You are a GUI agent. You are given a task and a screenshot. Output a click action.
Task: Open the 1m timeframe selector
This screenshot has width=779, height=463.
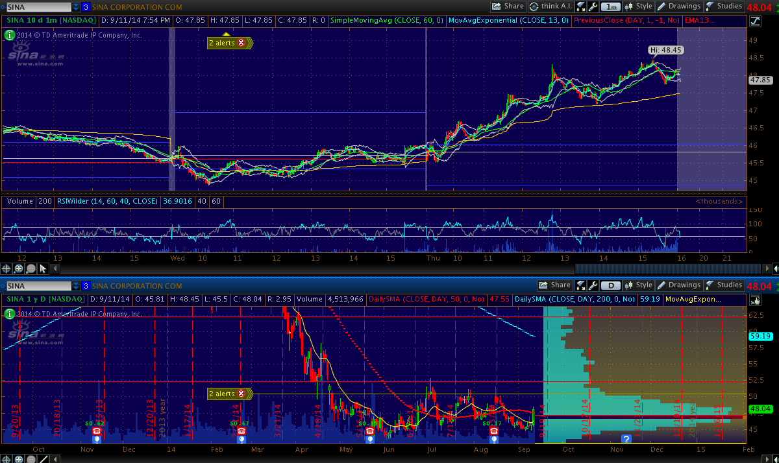pos(610,6)
